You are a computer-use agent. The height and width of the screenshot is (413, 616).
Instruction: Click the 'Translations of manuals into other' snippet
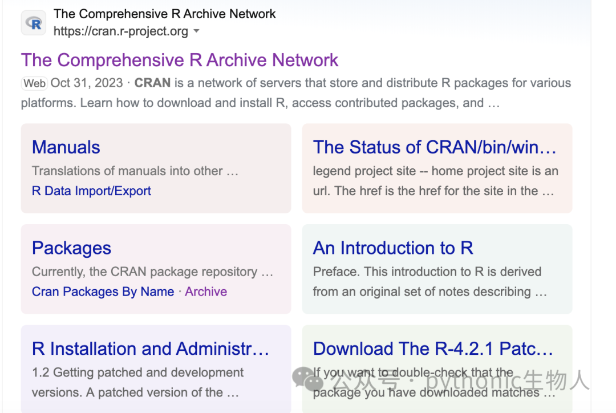click(135, 171)
